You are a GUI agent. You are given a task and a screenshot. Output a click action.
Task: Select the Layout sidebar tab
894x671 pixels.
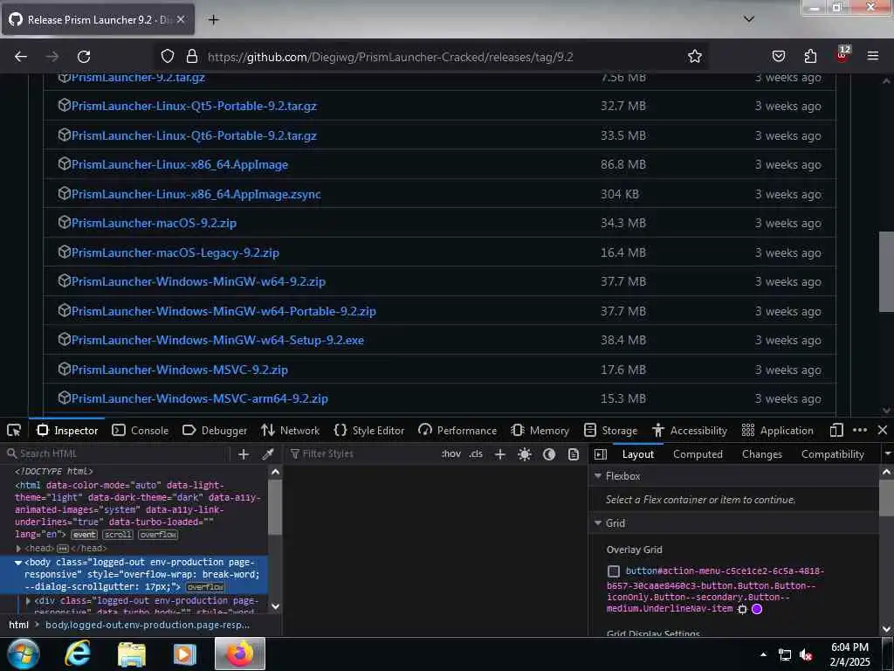point(638,454)
